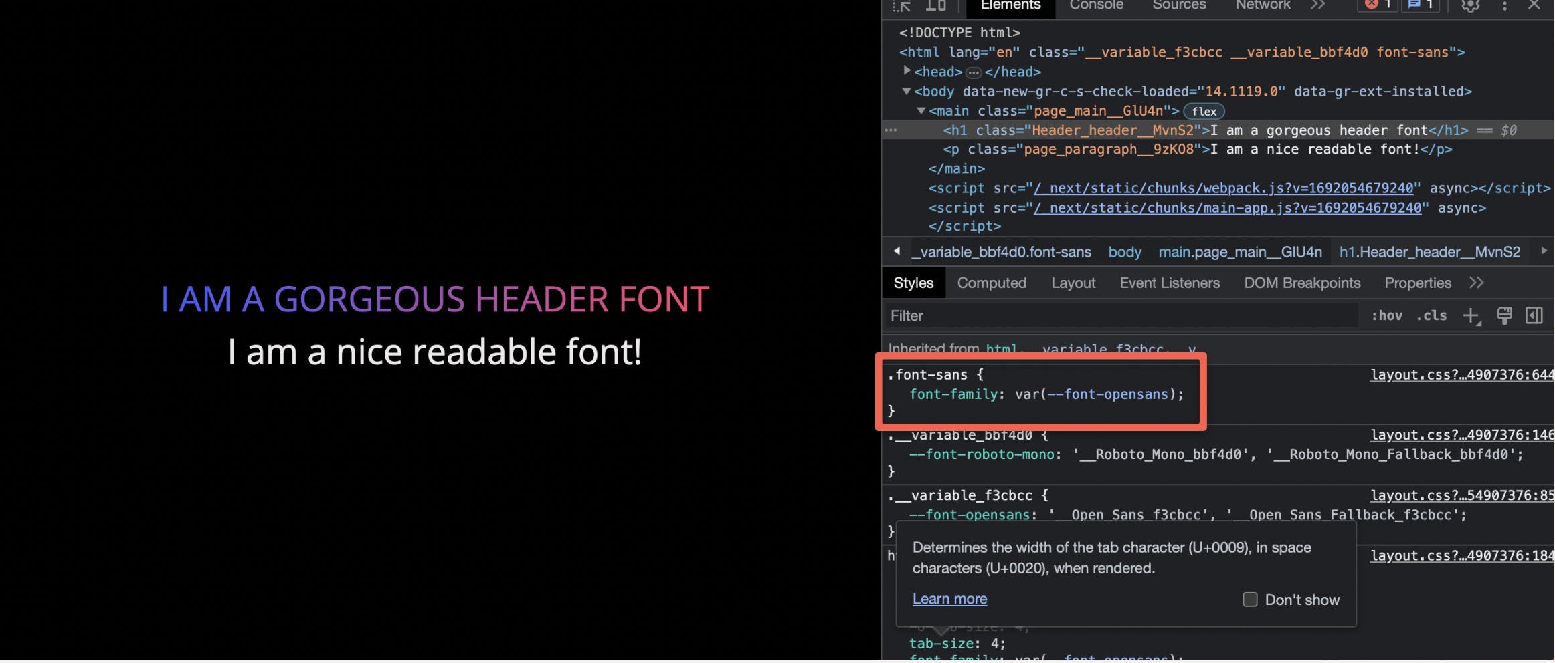1555x663 pixels.
Task: Select h1.Header_header__MvnS2 breadcrumb
Action: 1430,252
